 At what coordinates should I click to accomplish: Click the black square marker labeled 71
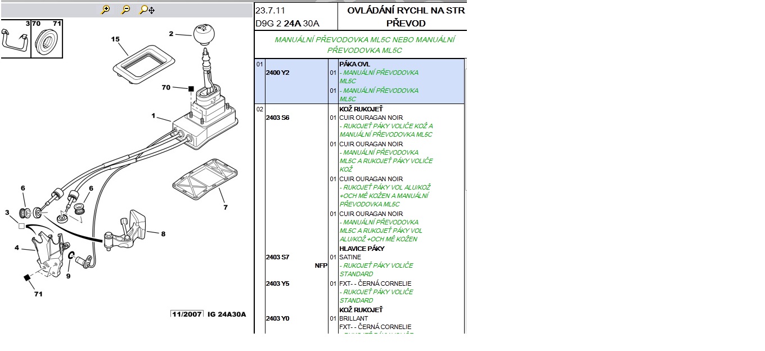pyautogui.click(x=26, y=278)
